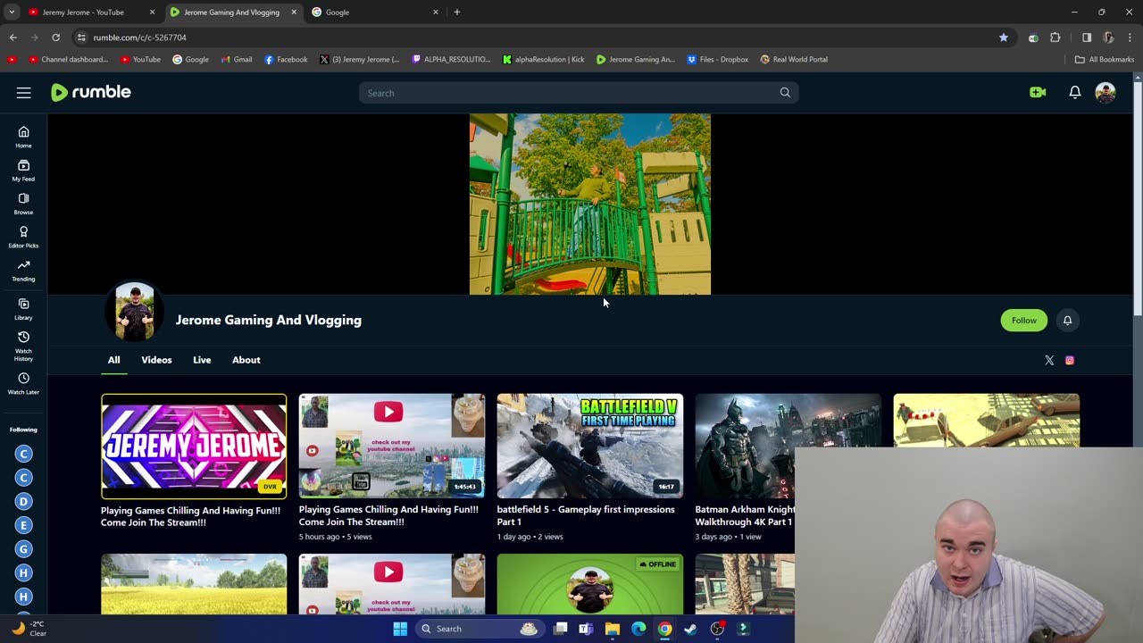Open the tab search dropdown arrow
The height and width of the screenshot is (643, 1143).
tap(12, 12)
